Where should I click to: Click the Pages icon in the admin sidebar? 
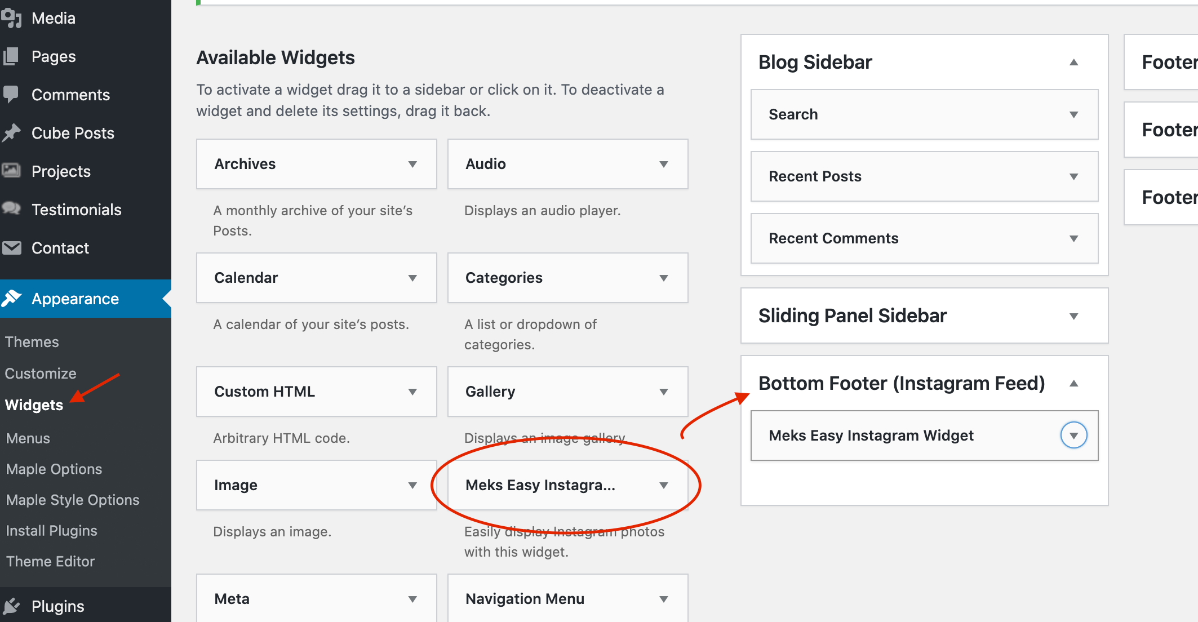point(11,56)
